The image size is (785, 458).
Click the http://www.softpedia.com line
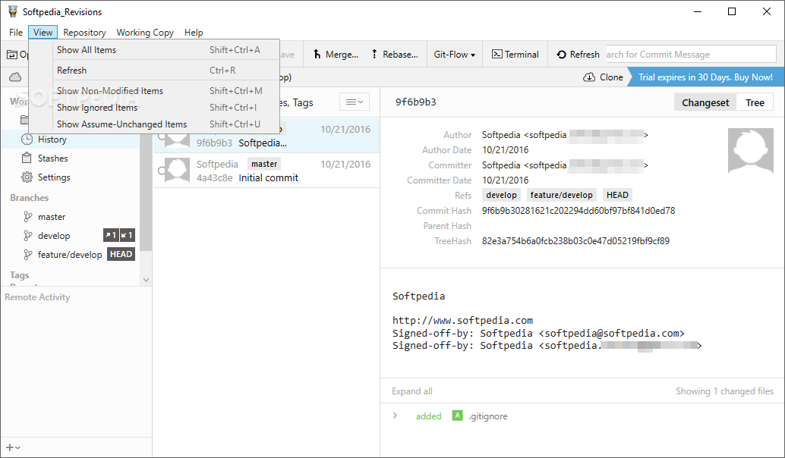(462, 321)
